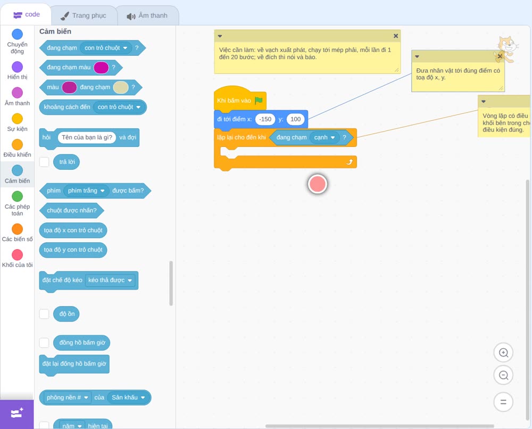This screenshot has height=429, width=532.
Task: Close the 'Đưa nhân vật' comment
Action: click(x=500, y=56)
